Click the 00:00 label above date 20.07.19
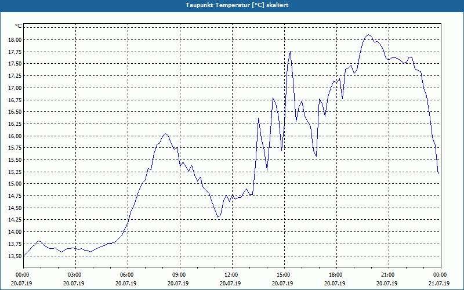 [23, 275]
